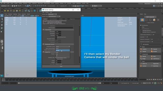
Task: Click the Width input field
Action: click(x=58, y=61)
